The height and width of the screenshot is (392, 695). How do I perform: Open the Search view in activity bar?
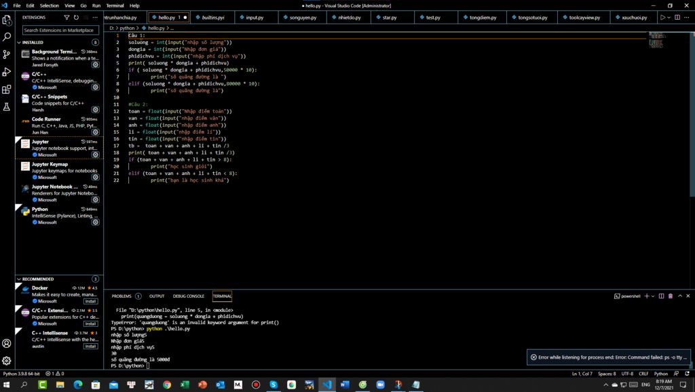coord(7,37)
